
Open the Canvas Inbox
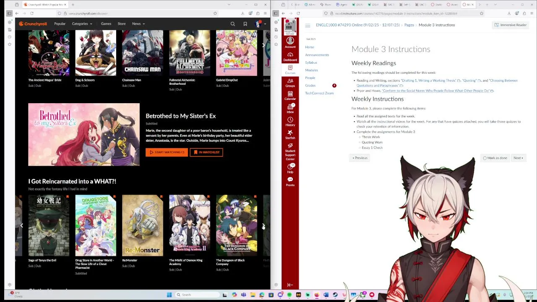pyautogui.click(x=290, y=109)
